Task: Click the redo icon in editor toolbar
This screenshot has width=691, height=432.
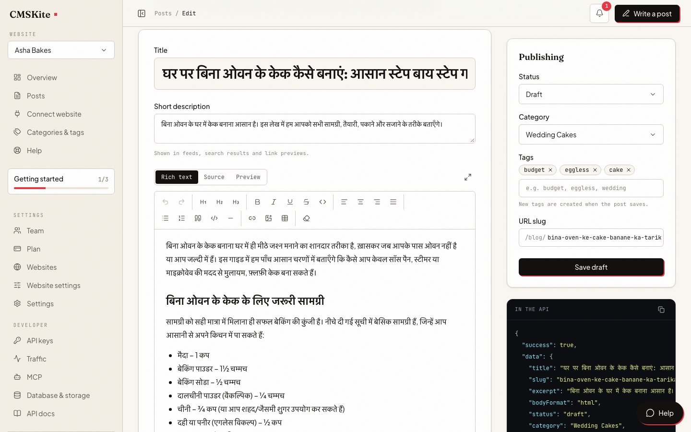Action: tap(182, 202)
